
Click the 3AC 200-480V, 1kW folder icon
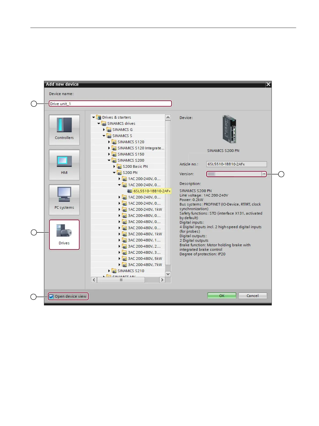pyautogui.click(x=125, y=234)
